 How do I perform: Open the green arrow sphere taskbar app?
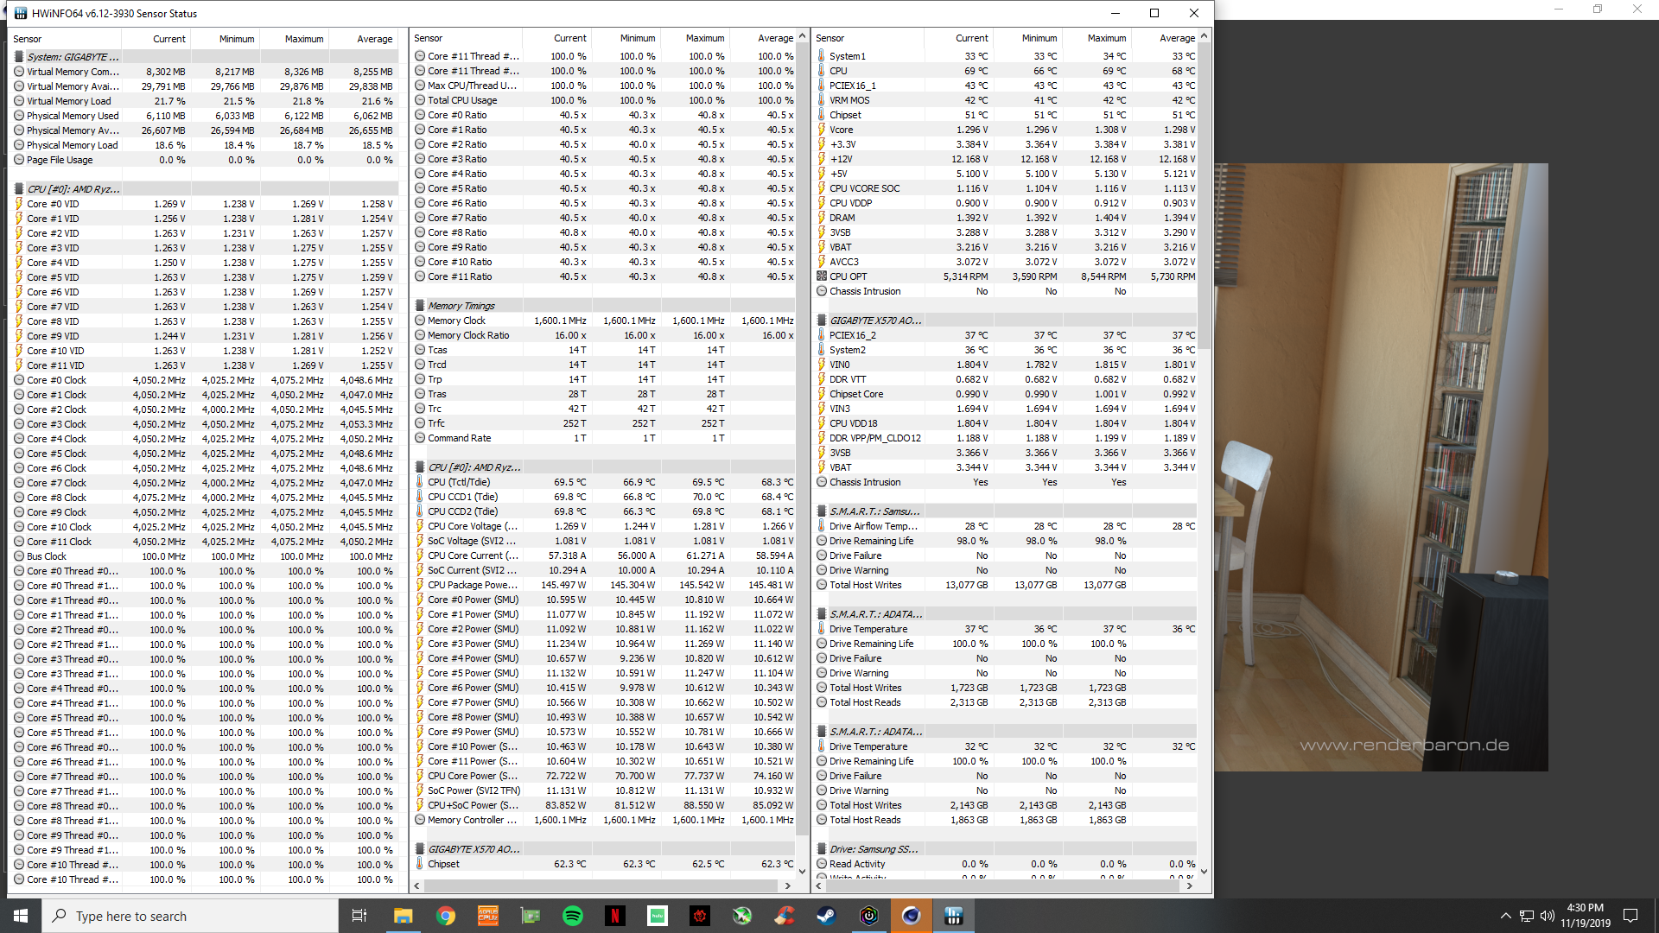point(742,916)
